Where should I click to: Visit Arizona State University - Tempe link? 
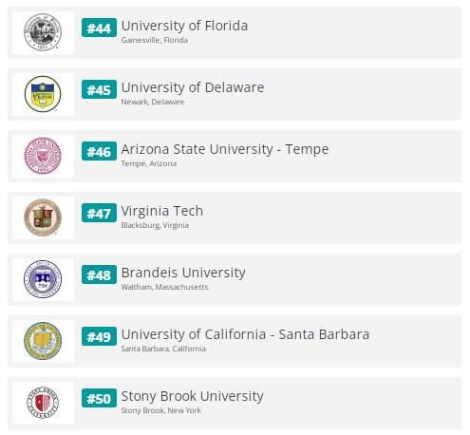pyautogui.click(x=225, y=149)
